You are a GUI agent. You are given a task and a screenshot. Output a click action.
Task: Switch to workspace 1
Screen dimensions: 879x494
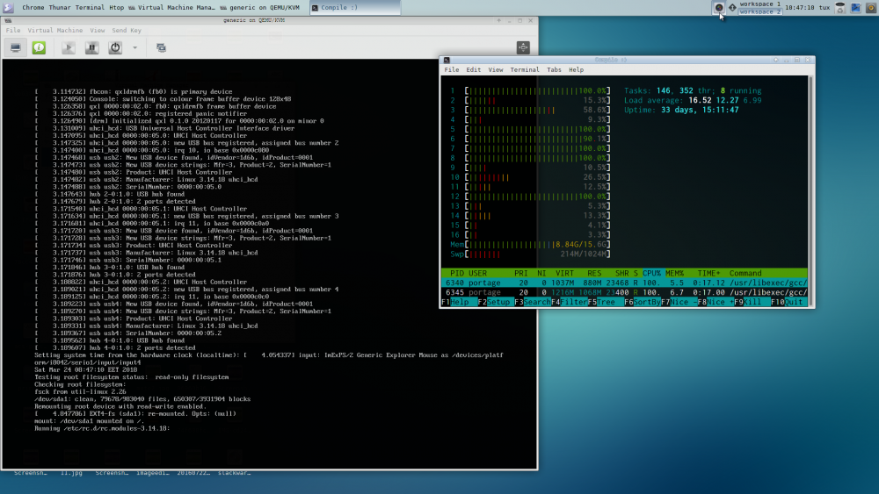click(759, 4)
